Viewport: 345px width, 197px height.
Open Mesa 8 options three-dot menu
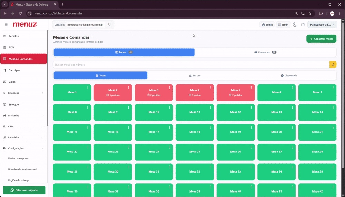pos(88,107)
